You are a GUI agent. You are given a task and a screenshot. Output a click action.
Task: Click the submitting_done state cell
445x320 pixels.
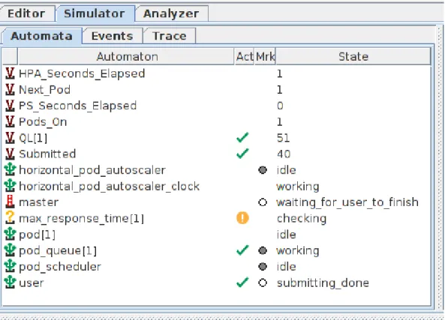tap(323, 283)
